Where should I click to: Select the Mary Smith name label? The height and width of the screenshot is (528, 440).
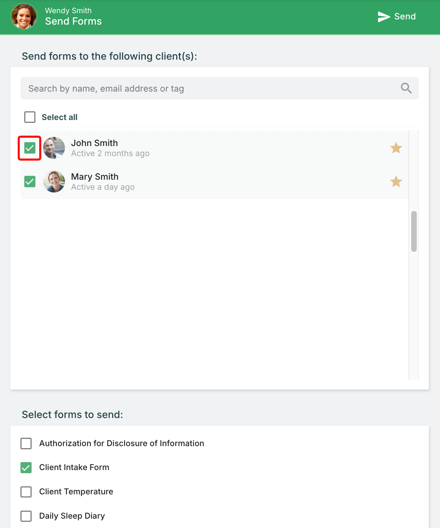95,177
